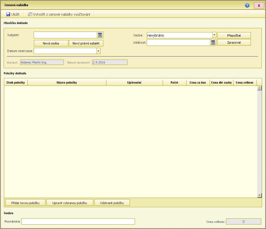This screenshot has height=229, width=266.
Task: Click the Druh položky column header
Action: tap(16, 82)
